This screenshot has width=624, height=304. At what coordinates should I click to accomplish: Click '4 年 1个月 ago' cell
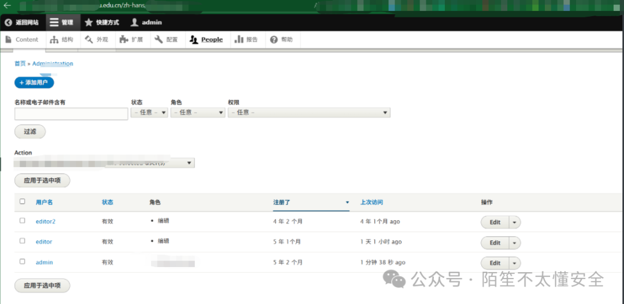click(380, 221)
